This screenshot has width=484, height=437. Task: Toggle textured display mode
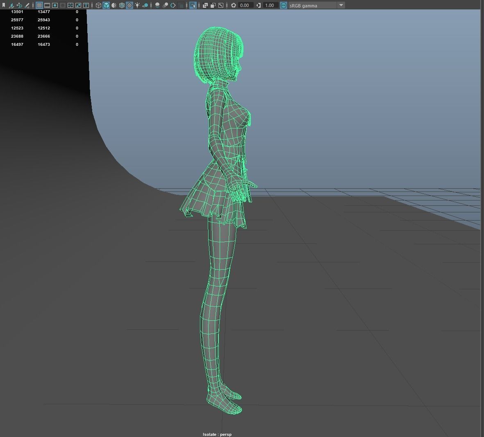point(130,5)
